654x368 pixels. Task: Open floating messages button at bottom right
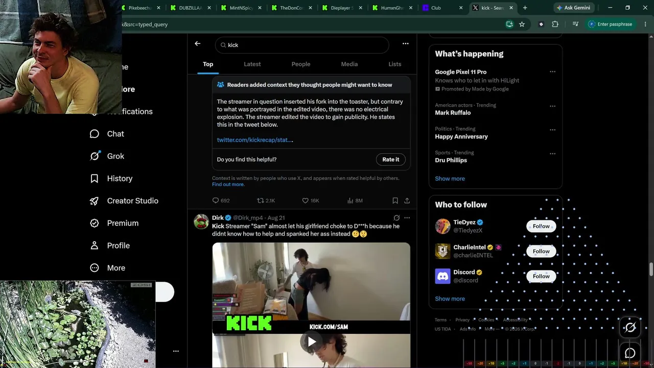(x=630, y=353)
